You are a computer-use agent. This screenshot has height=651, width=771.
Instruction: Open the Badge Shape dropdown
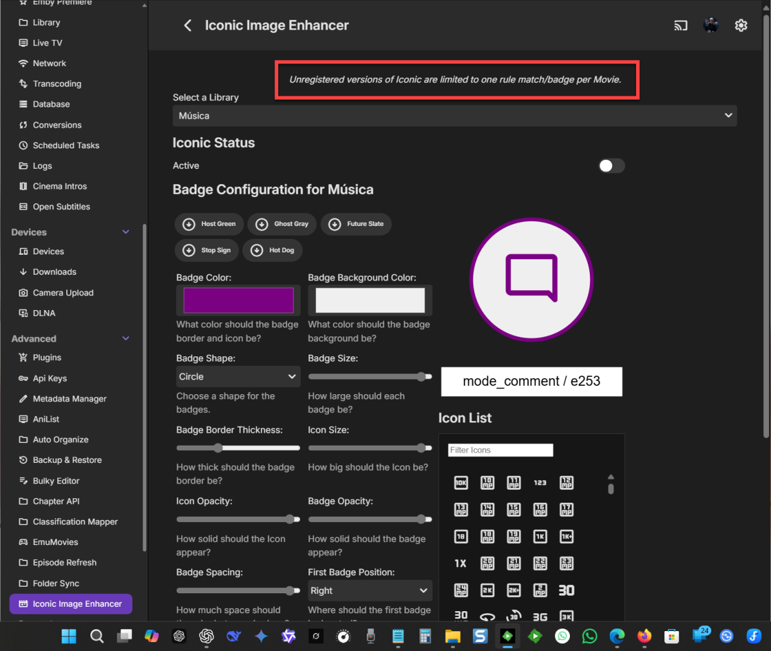click(x=238, y=377)
